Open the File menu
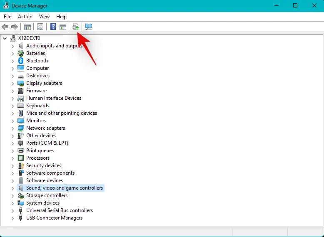Screen dimensions: 324x237 coord(7,17)
